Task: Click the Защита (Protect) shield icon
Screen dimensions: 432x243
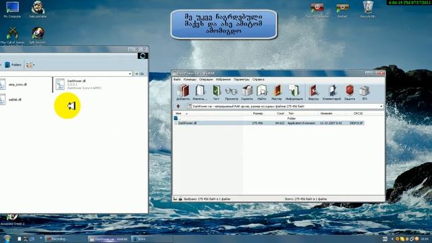Action: [350, 92]
